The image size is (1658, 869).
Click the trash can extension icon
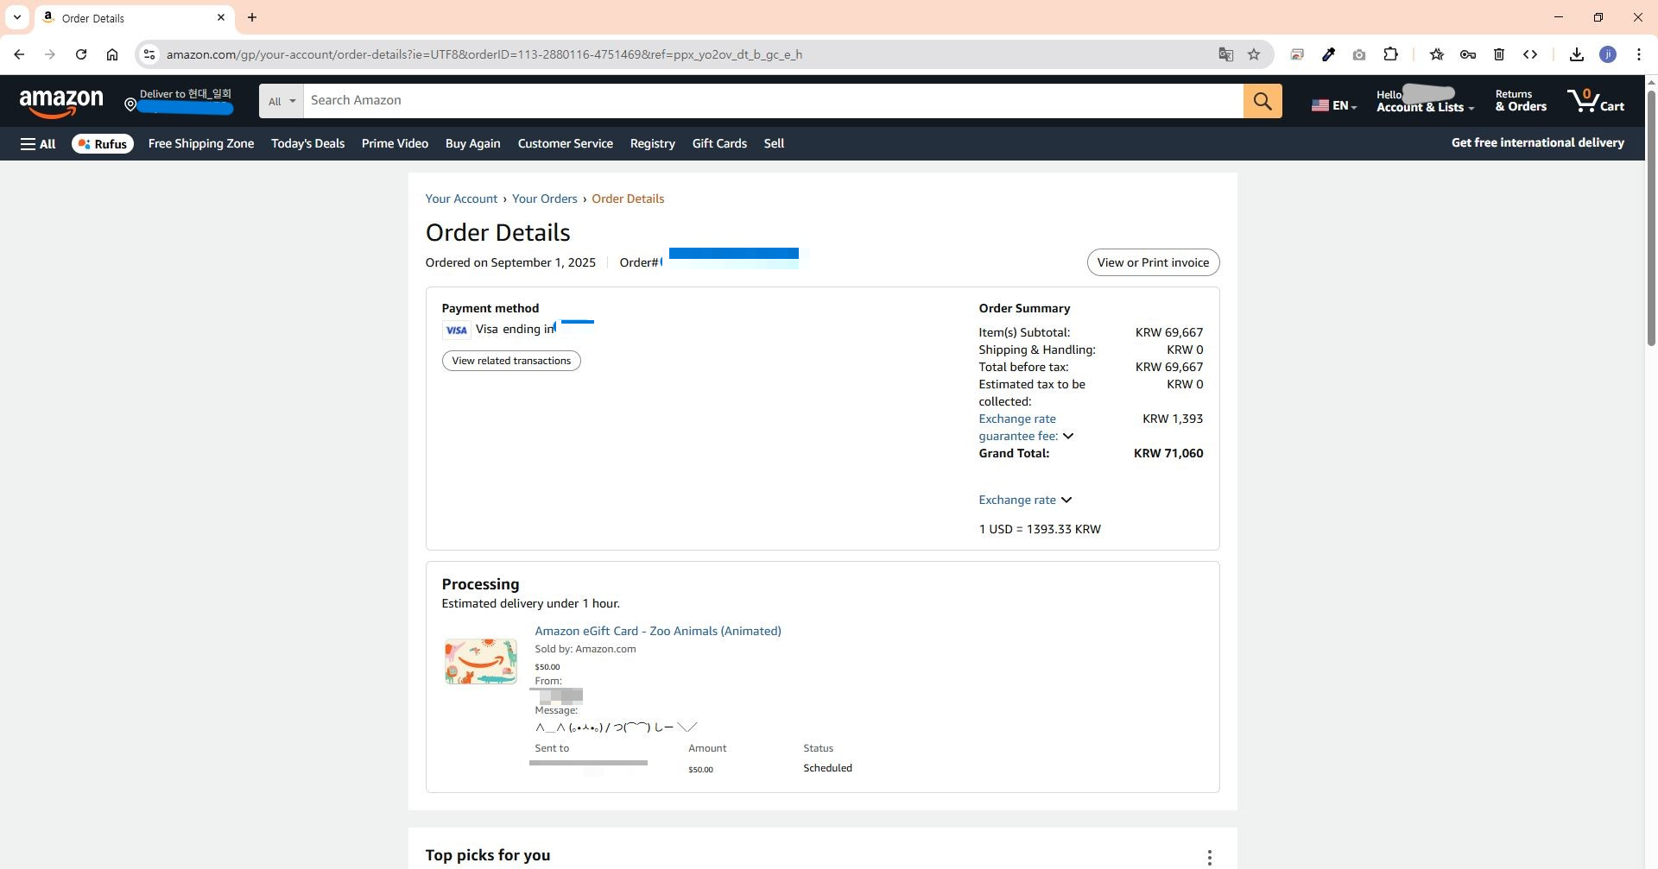[1499, 54]
